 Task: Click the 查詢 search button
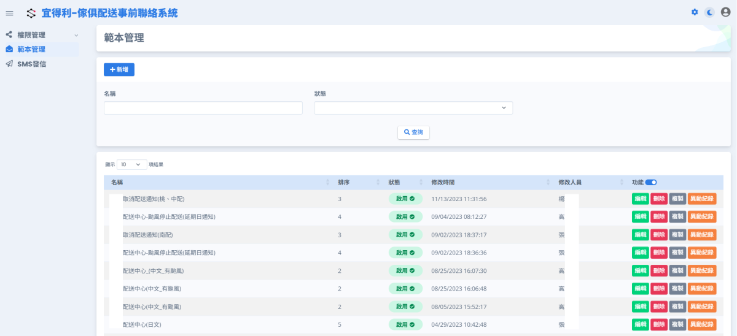(413, 132)
